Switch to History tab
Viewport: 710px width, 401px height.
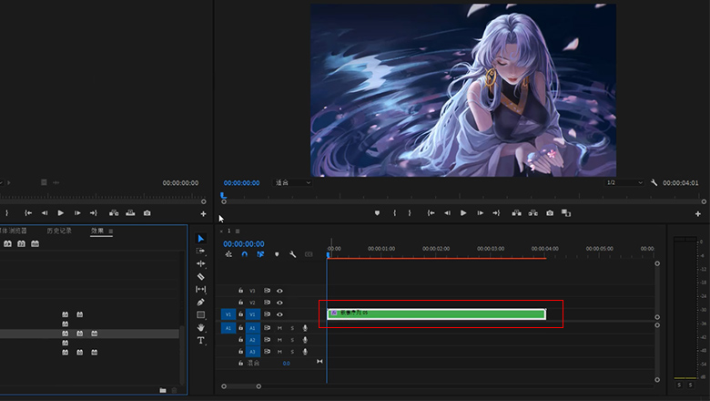pos(59,231)
